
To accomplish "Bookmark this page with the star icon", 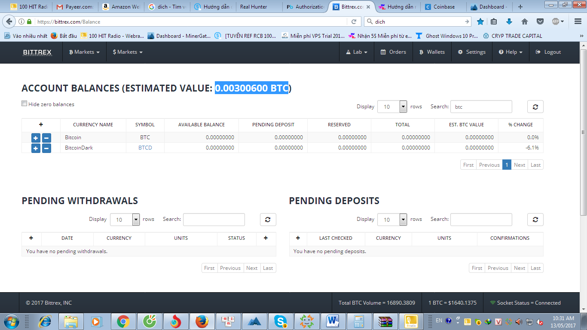I will pyautogui.click(x=480, y=21).
